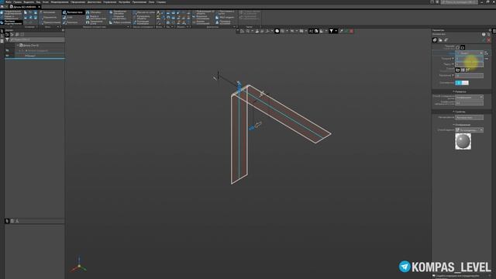Click the coefficient value field under Развертка

(469, 103)
